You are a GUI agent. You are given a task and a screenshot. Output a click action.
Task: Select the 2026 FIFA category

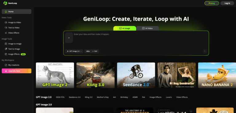pyautogui.click(x=60, y=97)
